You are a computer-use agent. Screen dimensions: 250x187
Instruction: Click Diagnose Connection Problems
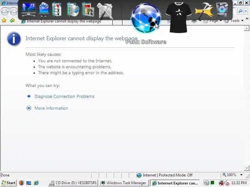coord(64,96)
